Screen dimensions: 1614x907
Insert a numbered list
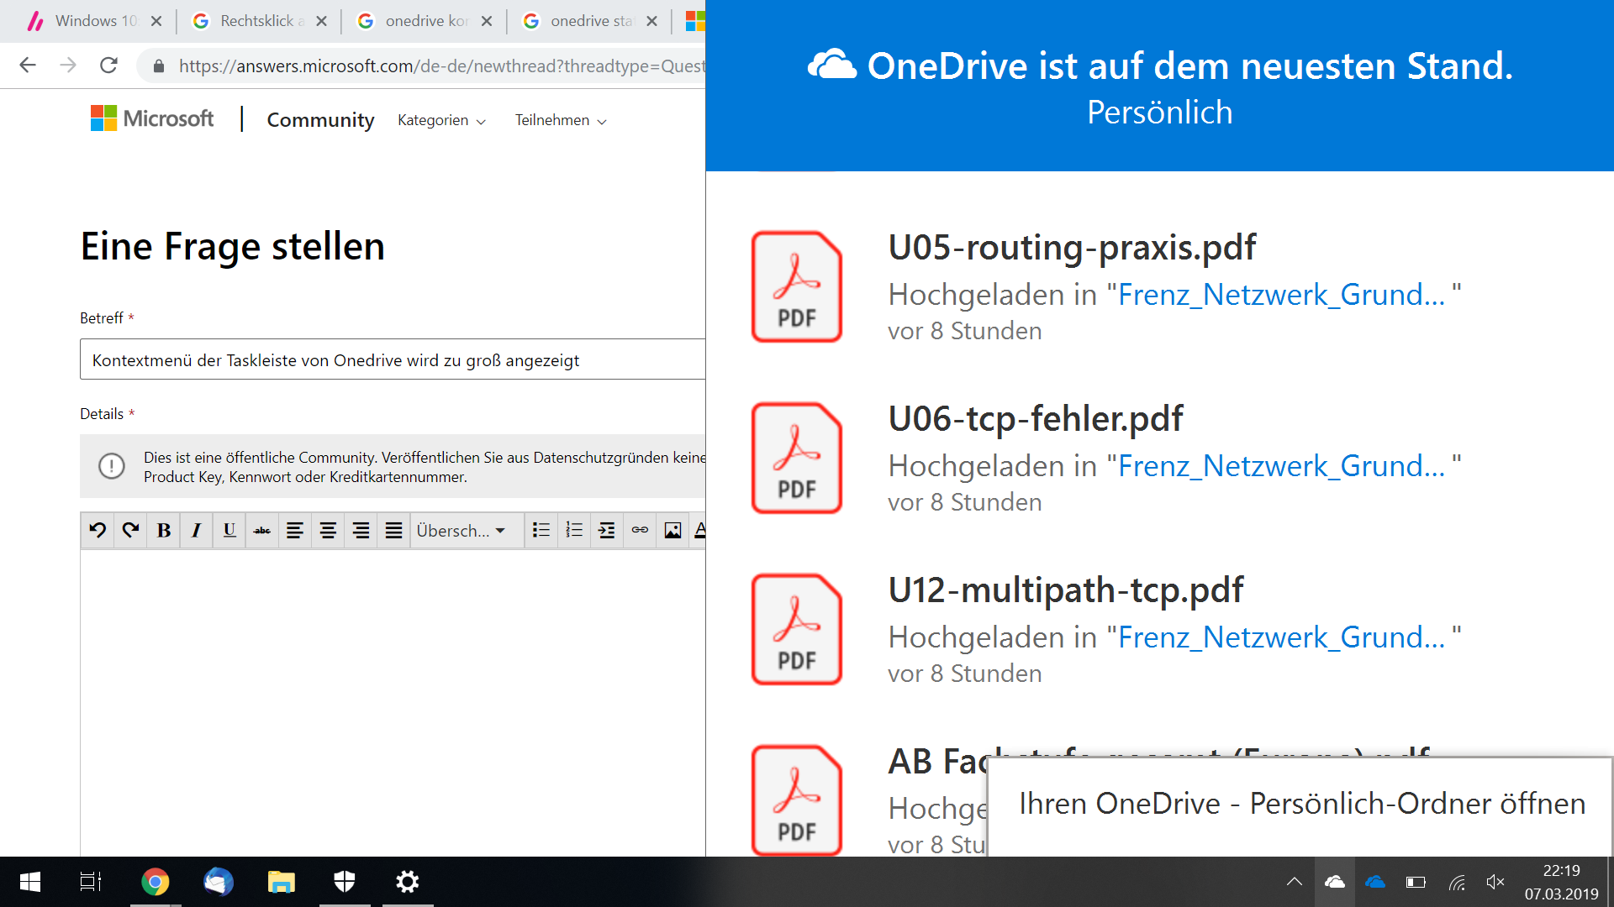(x=574, y=531)
